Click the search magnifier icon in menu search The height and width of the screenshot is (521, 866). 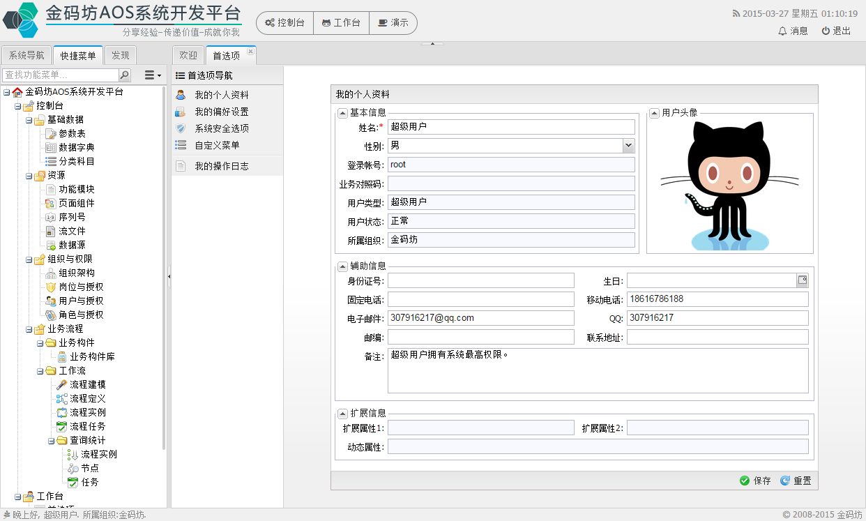125,75
